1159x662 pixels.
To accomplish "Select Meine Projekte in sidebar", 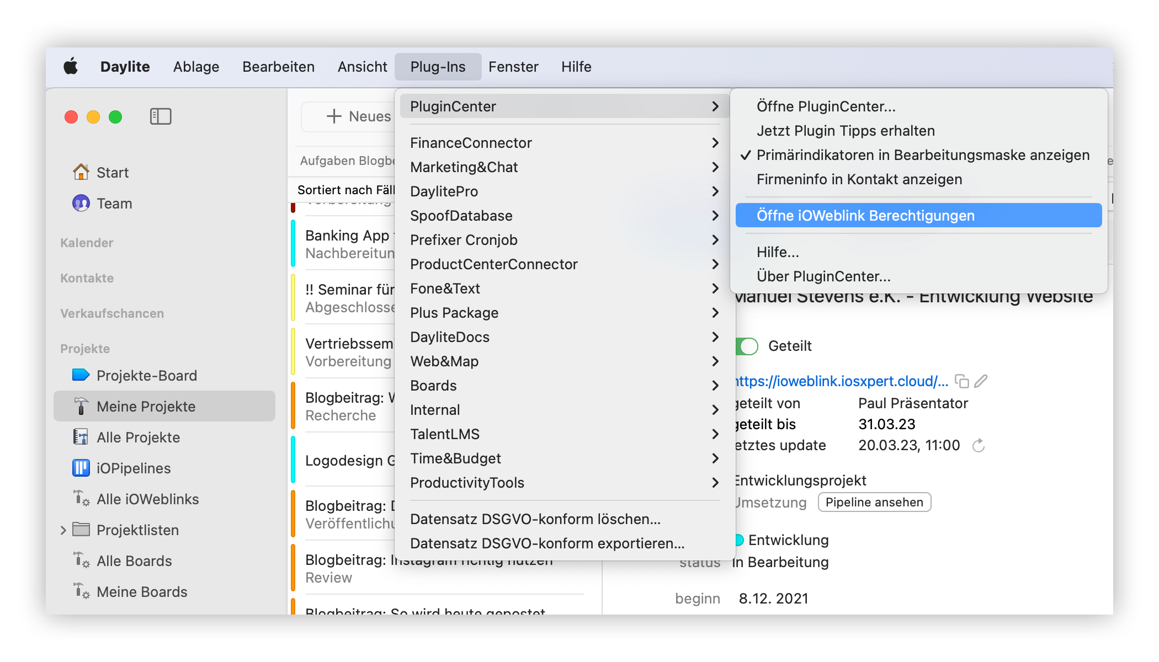I will point(164,407).
